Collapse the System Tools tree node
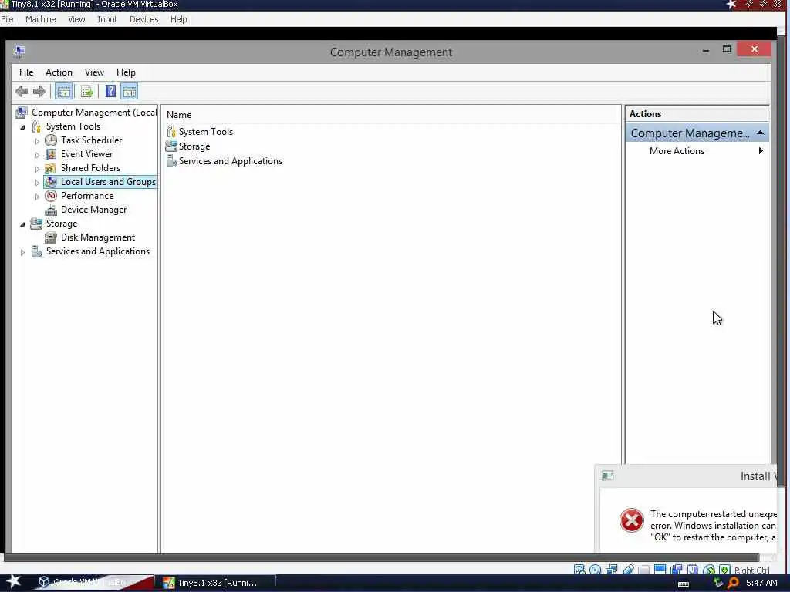 coord(22,127)
